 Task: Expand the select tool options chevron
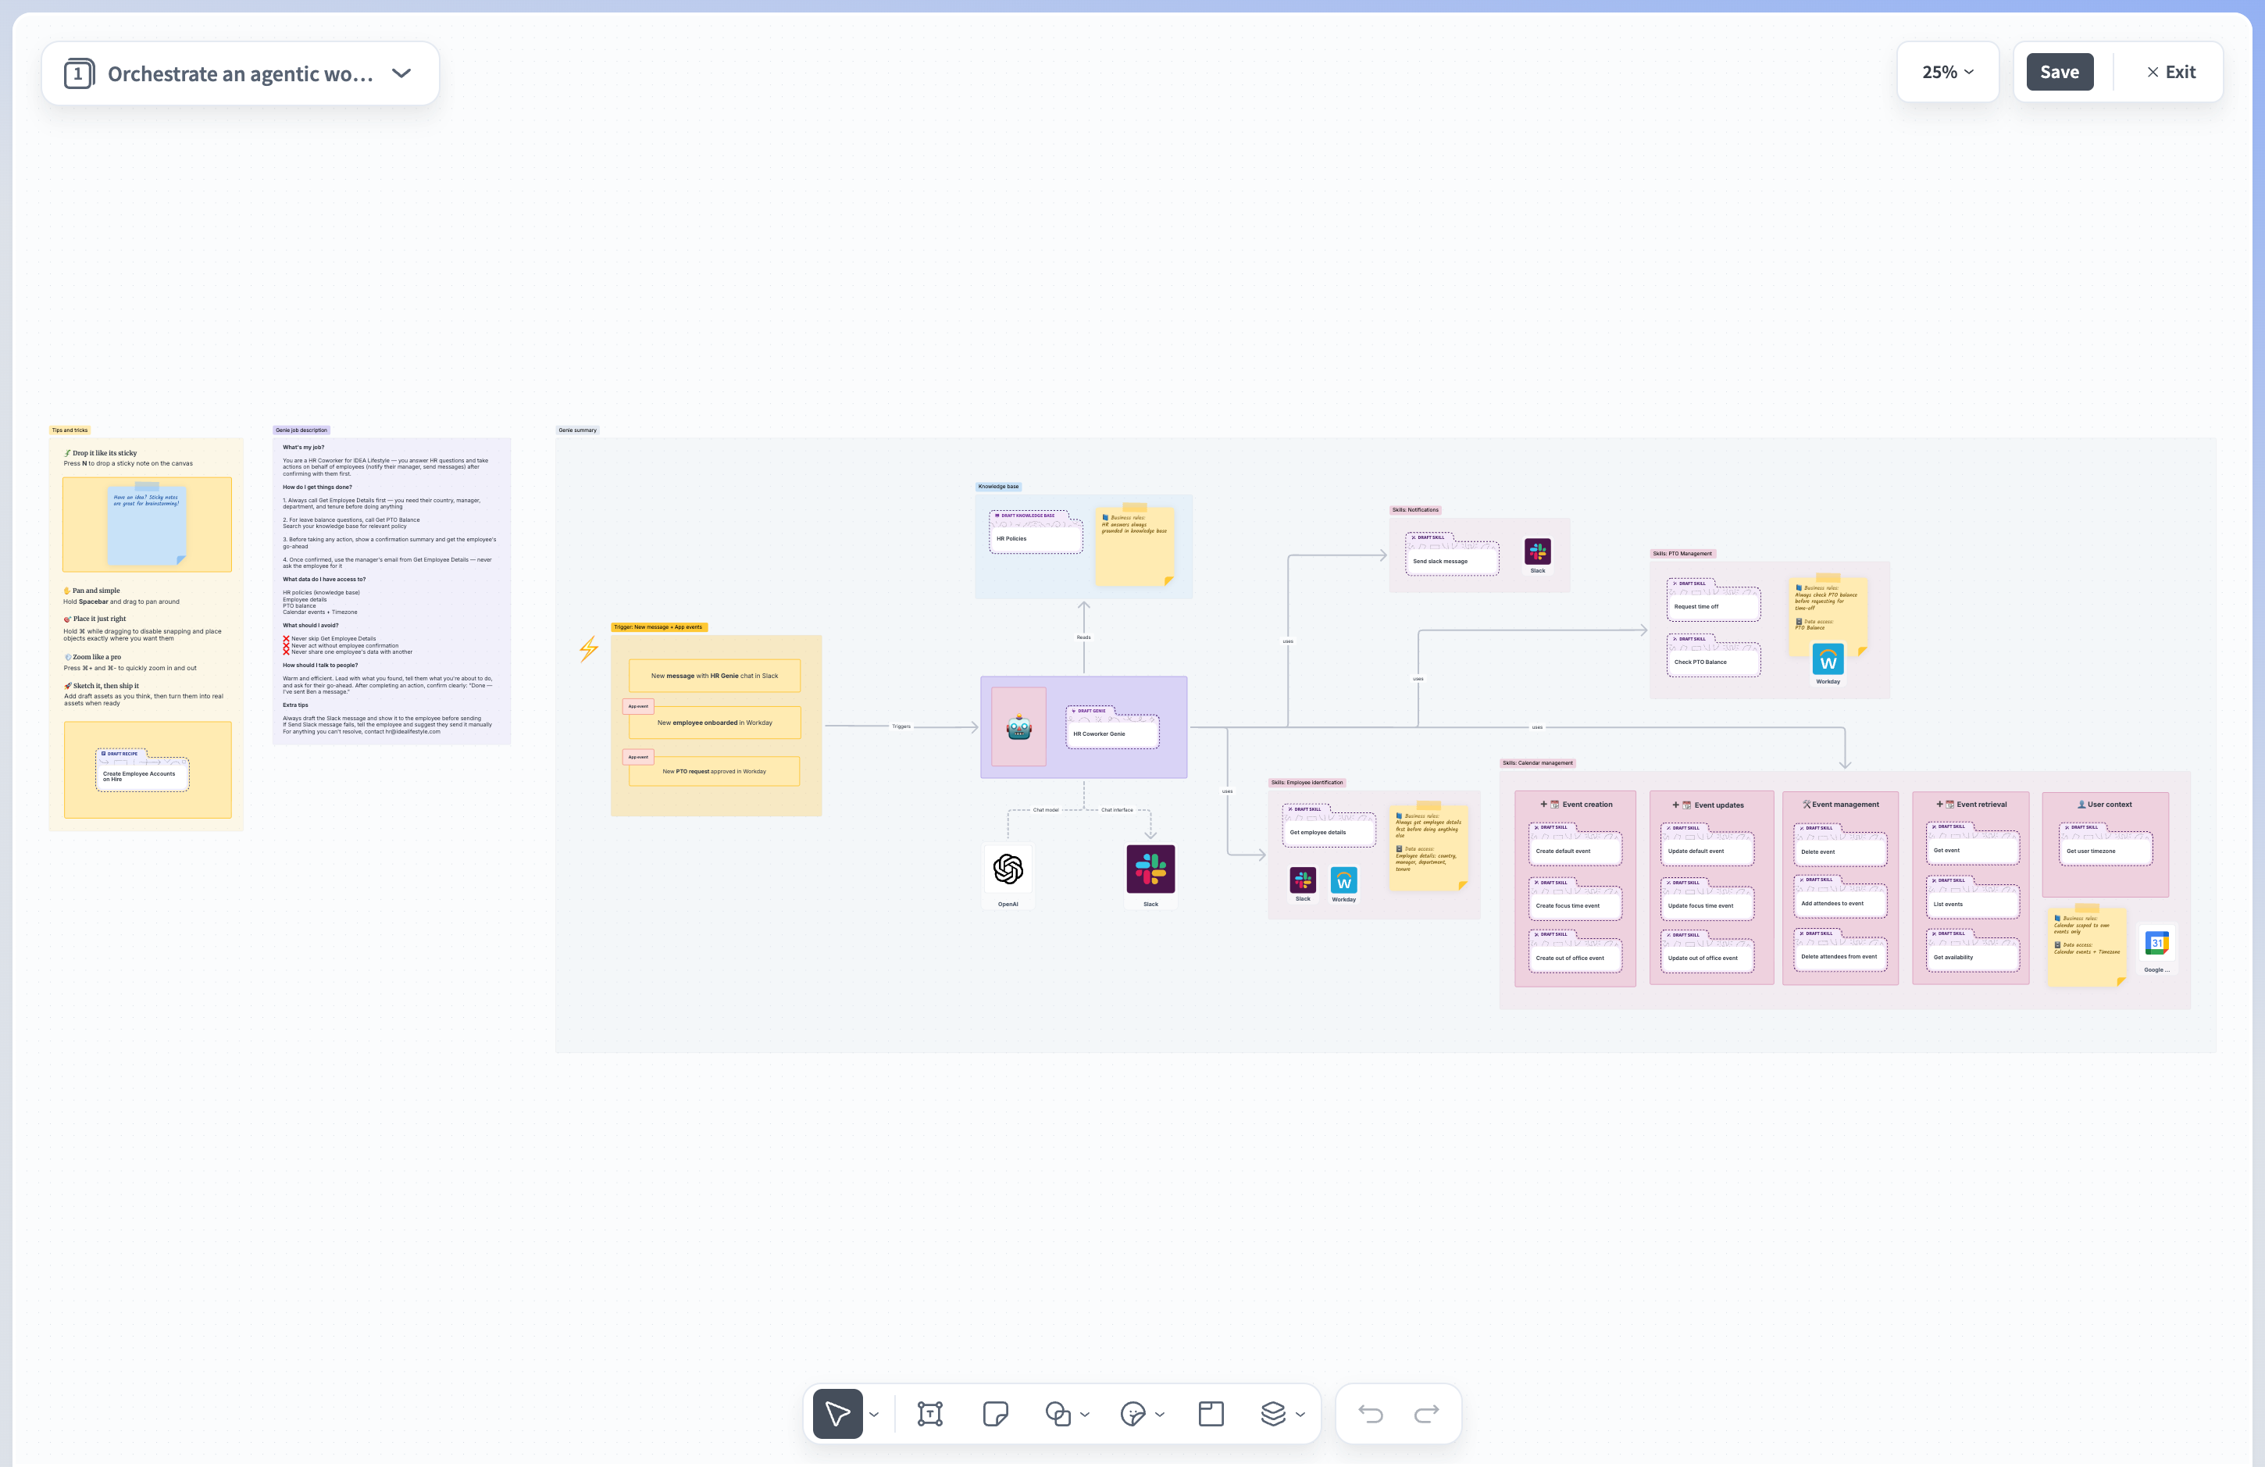pyautogui.click(x=875, y=1415)
